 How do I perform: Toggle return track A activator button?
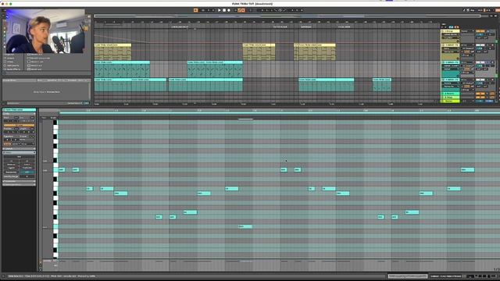click(x=480, y=94)
